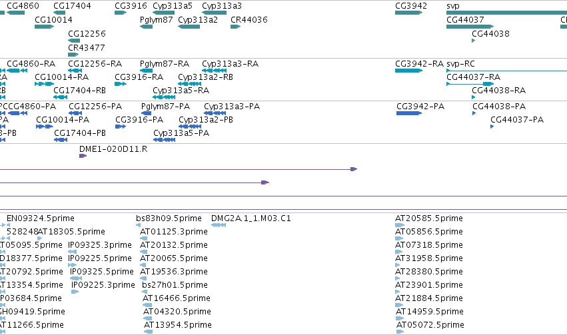Select the AT31958.5prime EST label
This screenshot has width=567, height=335.
tap(429, 259)
